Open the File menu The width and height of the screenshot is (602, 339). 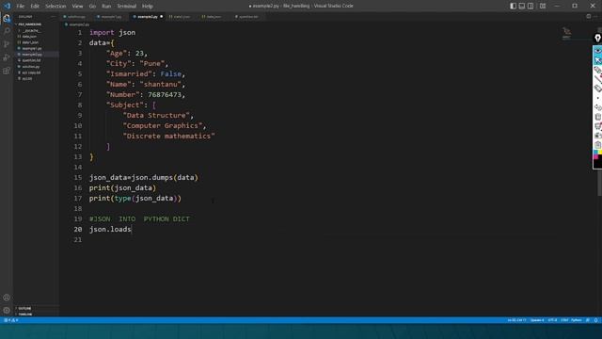[21, 7]
